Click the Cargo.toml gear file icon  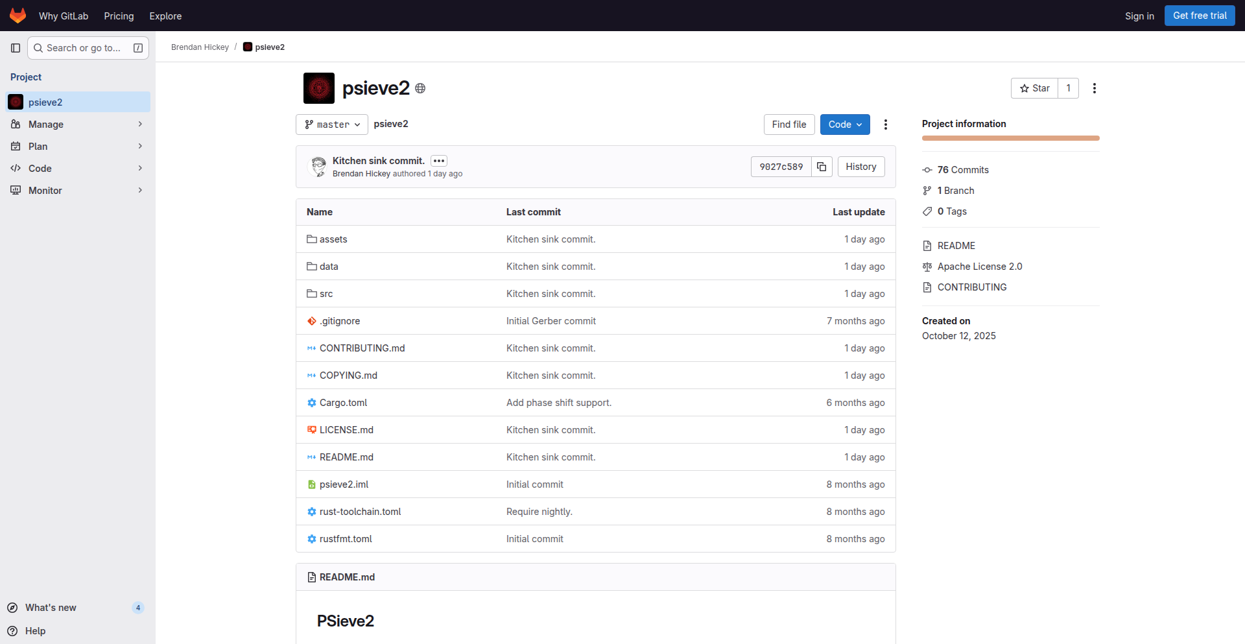click(x=312, y=403)
